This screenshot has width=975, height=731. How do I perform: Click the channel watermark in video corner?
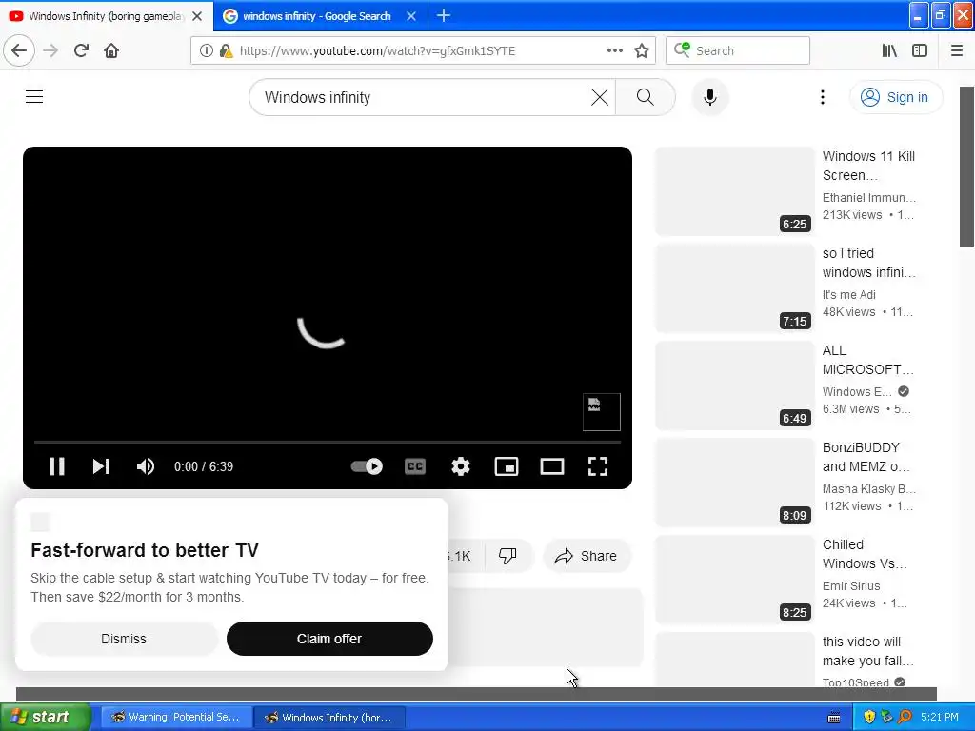coord(602,411)
